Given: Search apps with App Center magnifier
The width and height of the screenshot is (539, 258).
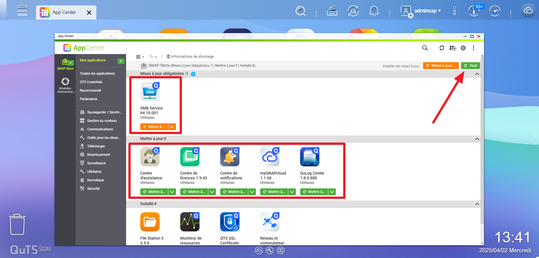Looking at the screenshot, I should pos(425,48).
